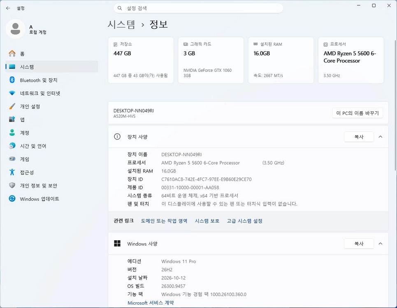Click the graphics card icon on 그래픽 카드 card
This screenshot has width=397, height=308.
[x=186, y=44]
